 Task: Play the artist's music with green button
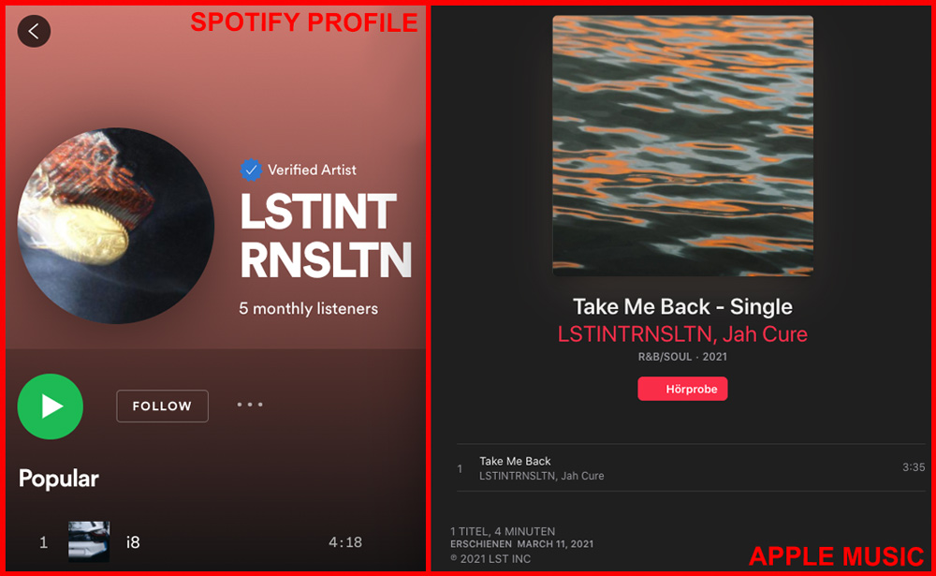click(51, 406)
